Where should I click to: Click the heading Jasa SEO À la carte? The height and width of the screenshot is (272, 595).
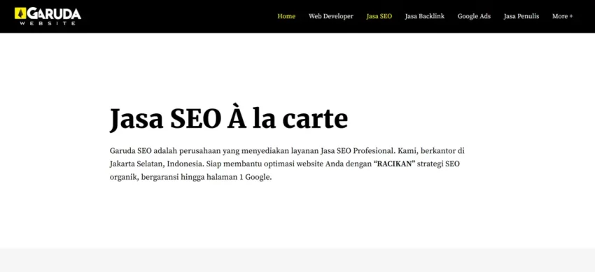[x=229, y=119]
